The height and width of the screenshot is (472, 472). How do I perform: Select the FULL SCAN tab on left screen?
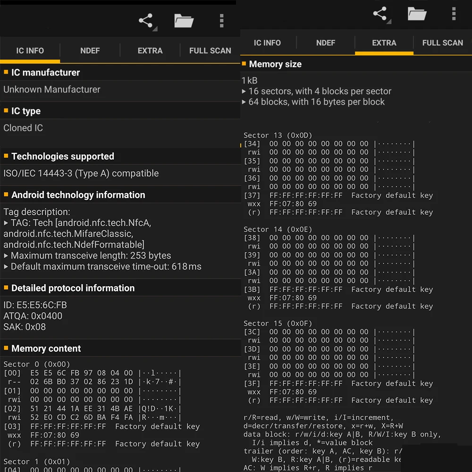pyautogui.click(x=210, y=51)
